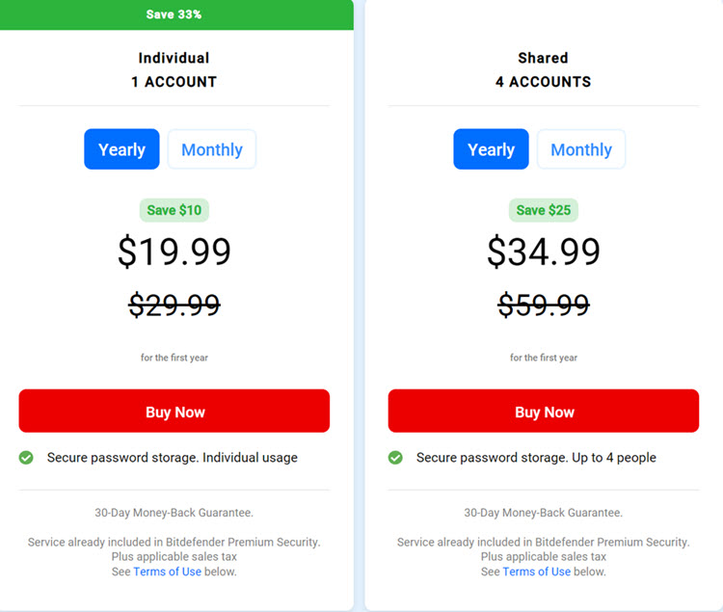Switch the Shared plan to Monthly billing
The width and height of the screenshot is (723, 612).
click(581, 149)
